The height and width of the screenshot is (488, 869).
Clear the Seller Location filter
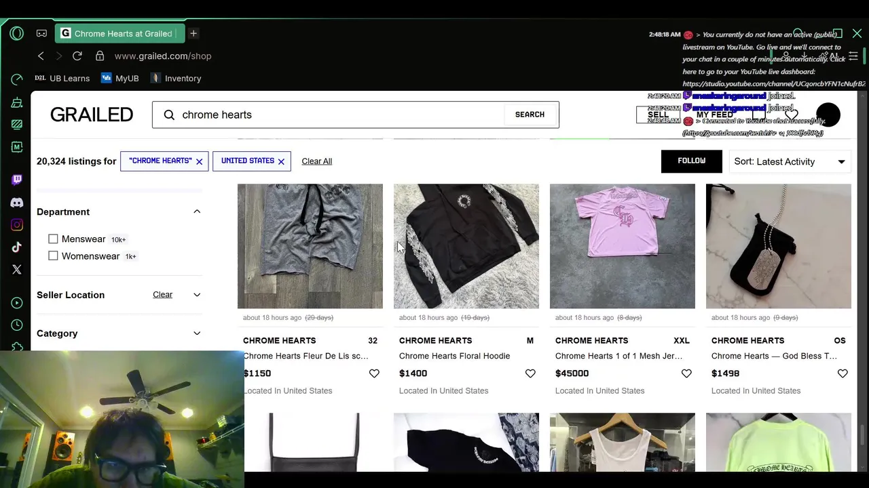162,294
